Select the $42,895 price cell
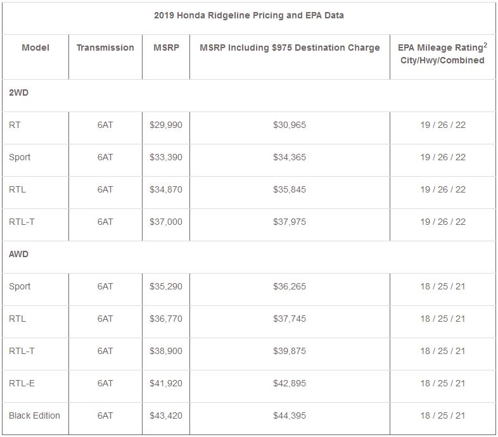Image resolution: width=498 pixels, height=437 pixels. tap(290, 383)
